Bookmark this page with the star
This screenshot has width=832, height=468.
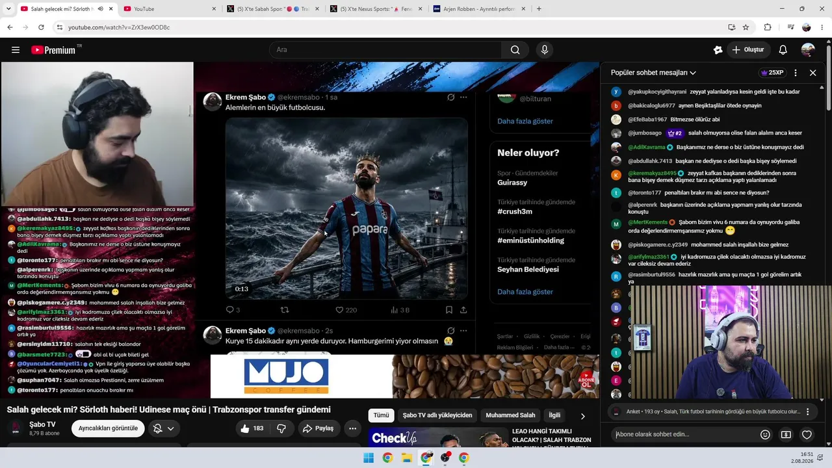pos(746,27)
